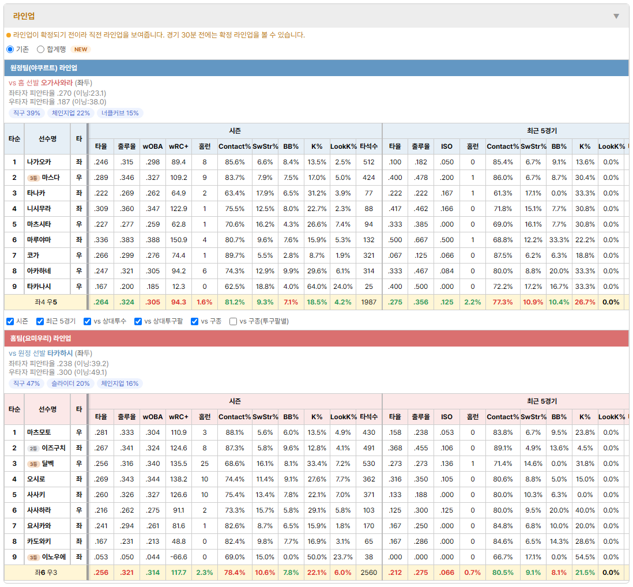
Task: Select the 합계행 radio button
Action: coord(40,49)
